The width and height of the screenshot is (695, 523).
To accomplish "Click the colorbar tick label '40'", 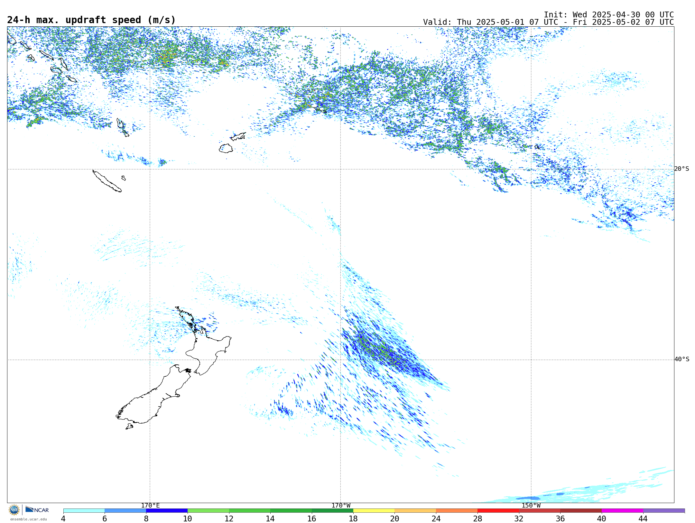I will 602,518.
